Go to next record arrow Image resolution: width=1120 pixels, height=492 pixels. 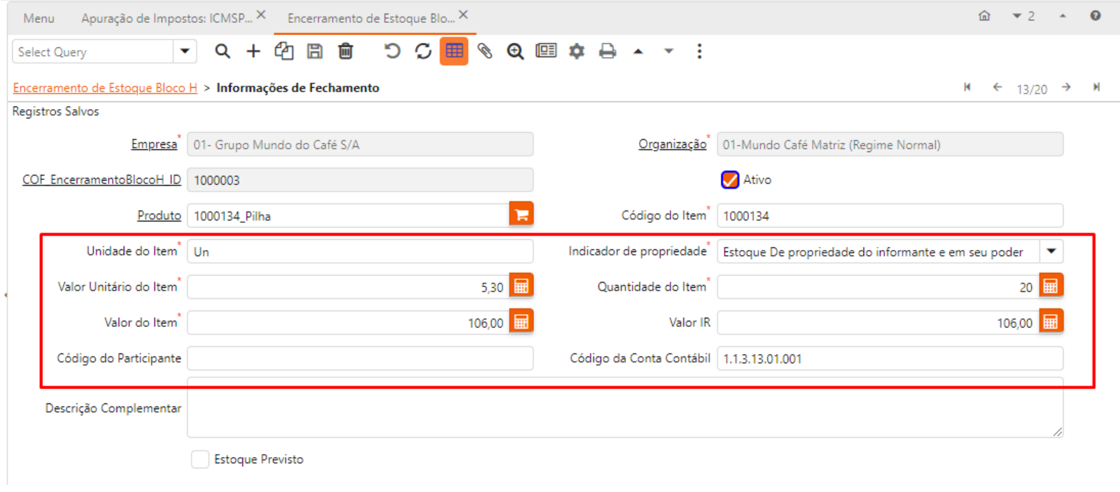[x=1066, y=88]
